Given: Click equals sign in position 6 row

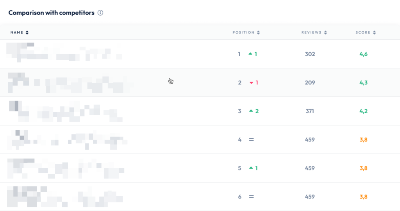Looking at the screenshot, I should [251, 197].
